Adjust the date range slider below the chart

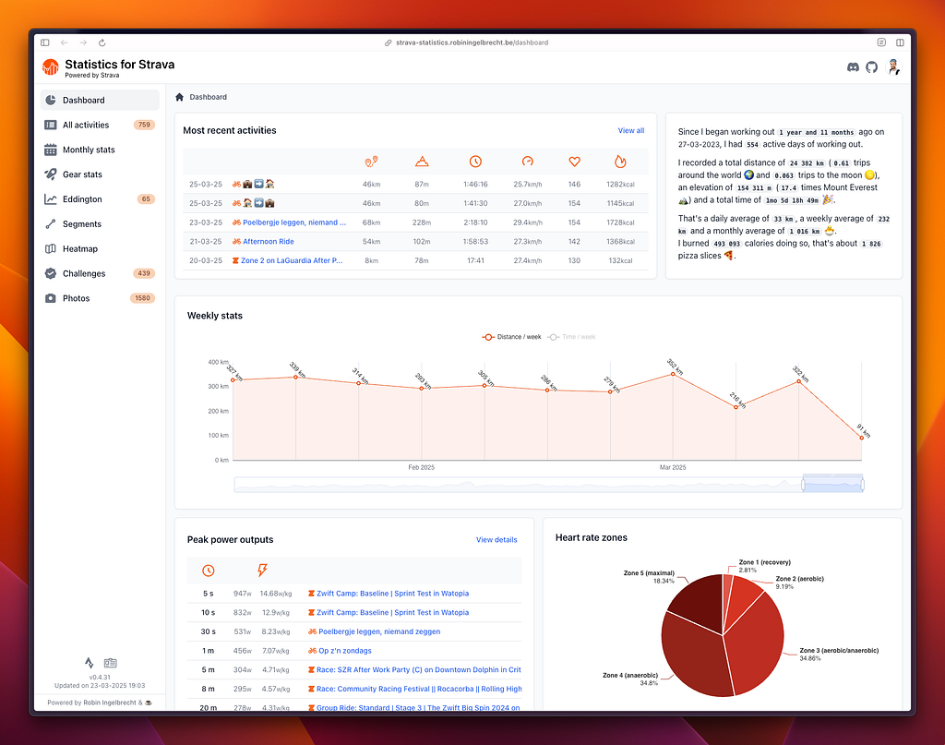click(x=832, y=483)
